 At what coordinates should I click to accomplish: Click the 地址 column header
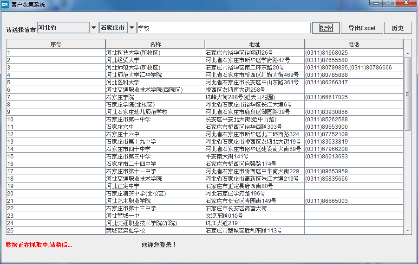pos(255,44)
